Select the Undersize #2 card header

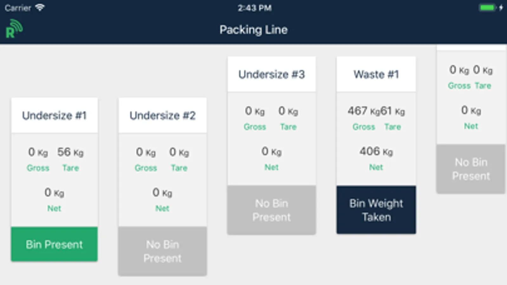pyautogui.click(x=162, y=116)
